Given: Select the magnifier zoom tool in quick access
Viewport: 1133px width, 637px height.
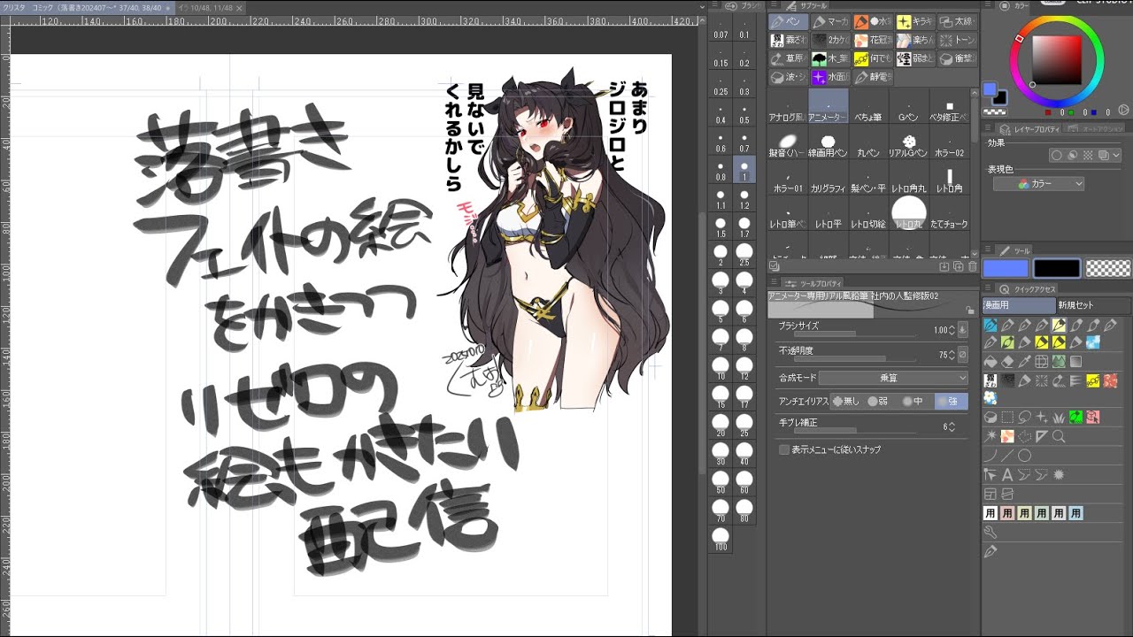Looking at the screenshot, I should (x=1059, y=436).
